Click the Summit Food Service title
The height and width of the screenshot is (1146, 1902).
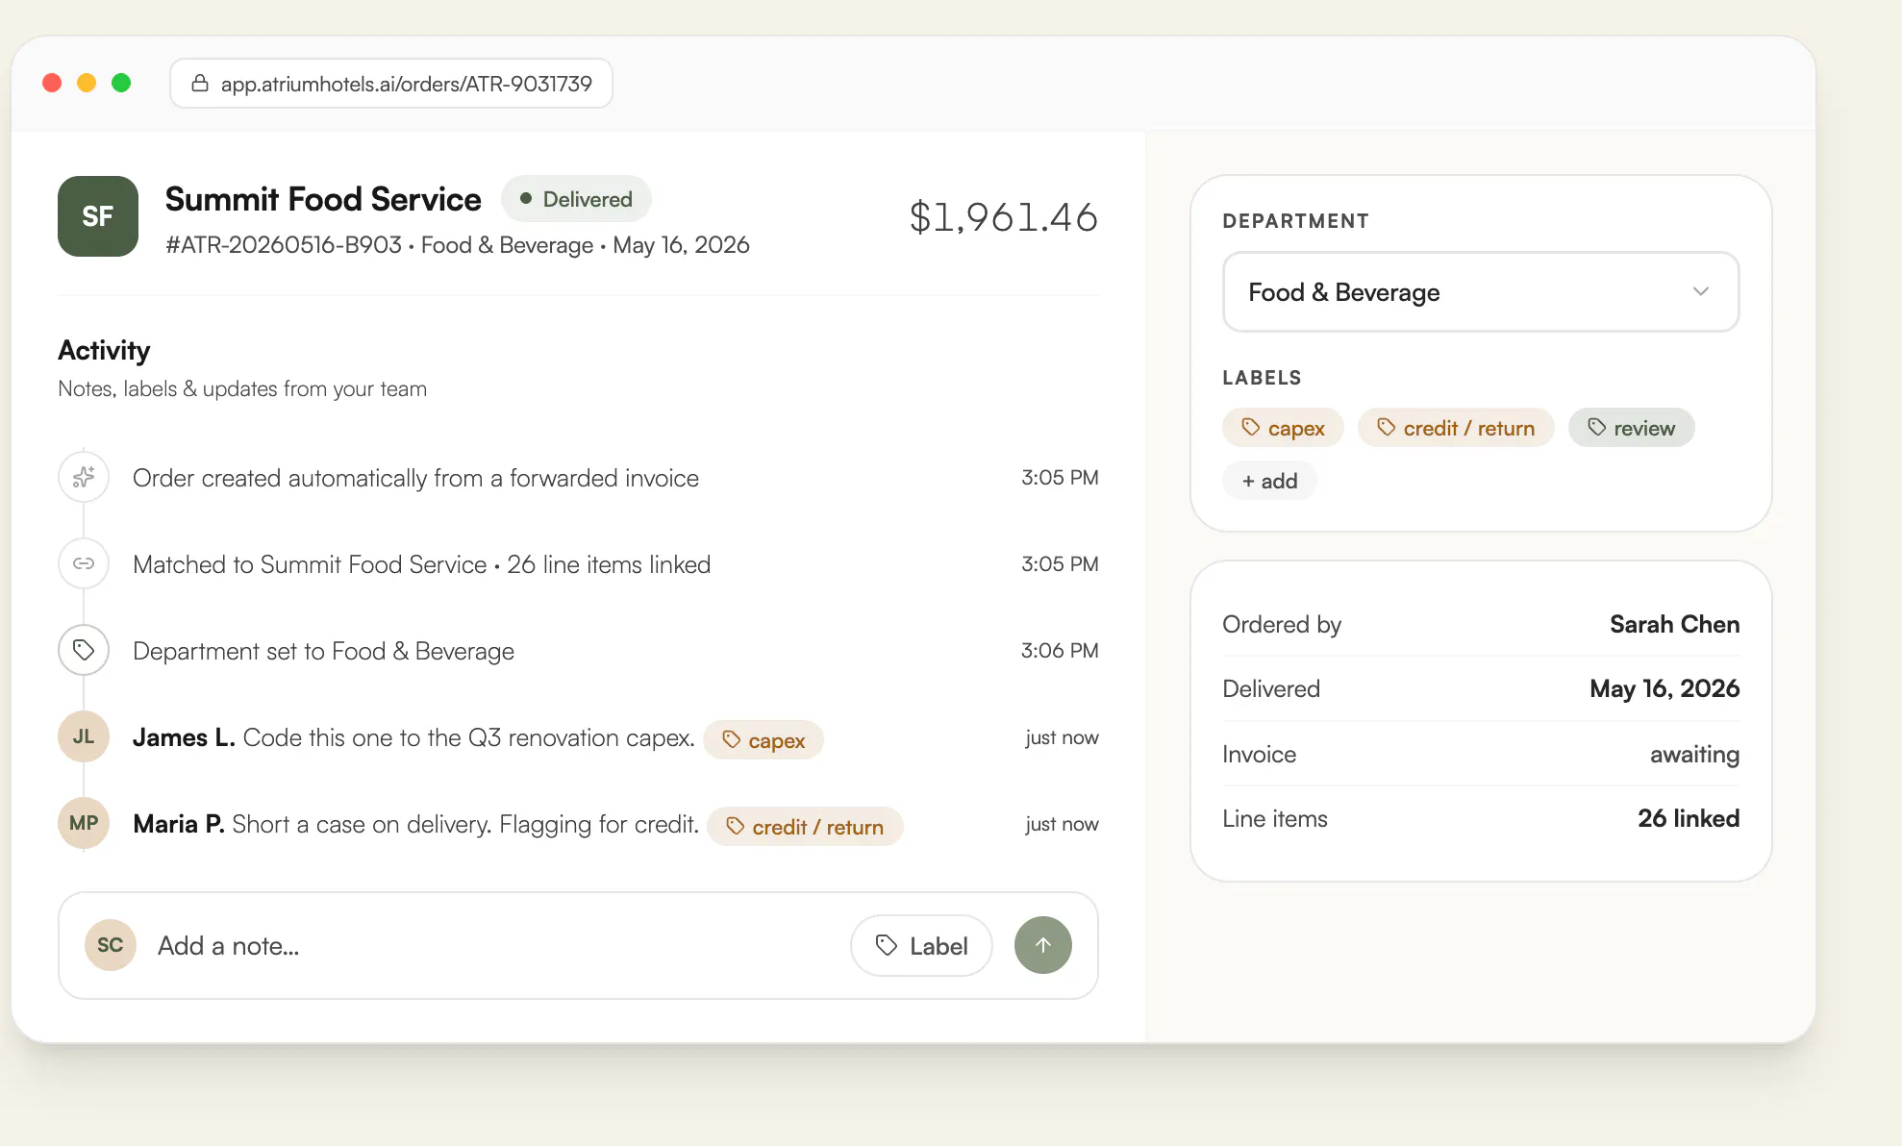[x=323, y=199]
